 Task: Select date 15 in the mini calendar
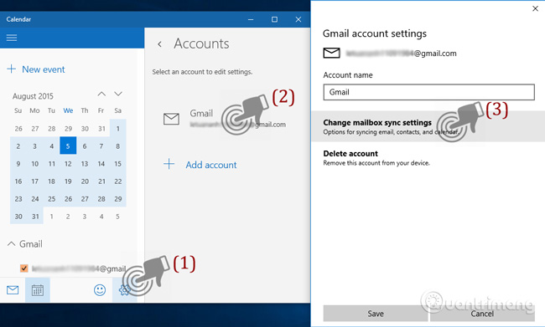118,164
